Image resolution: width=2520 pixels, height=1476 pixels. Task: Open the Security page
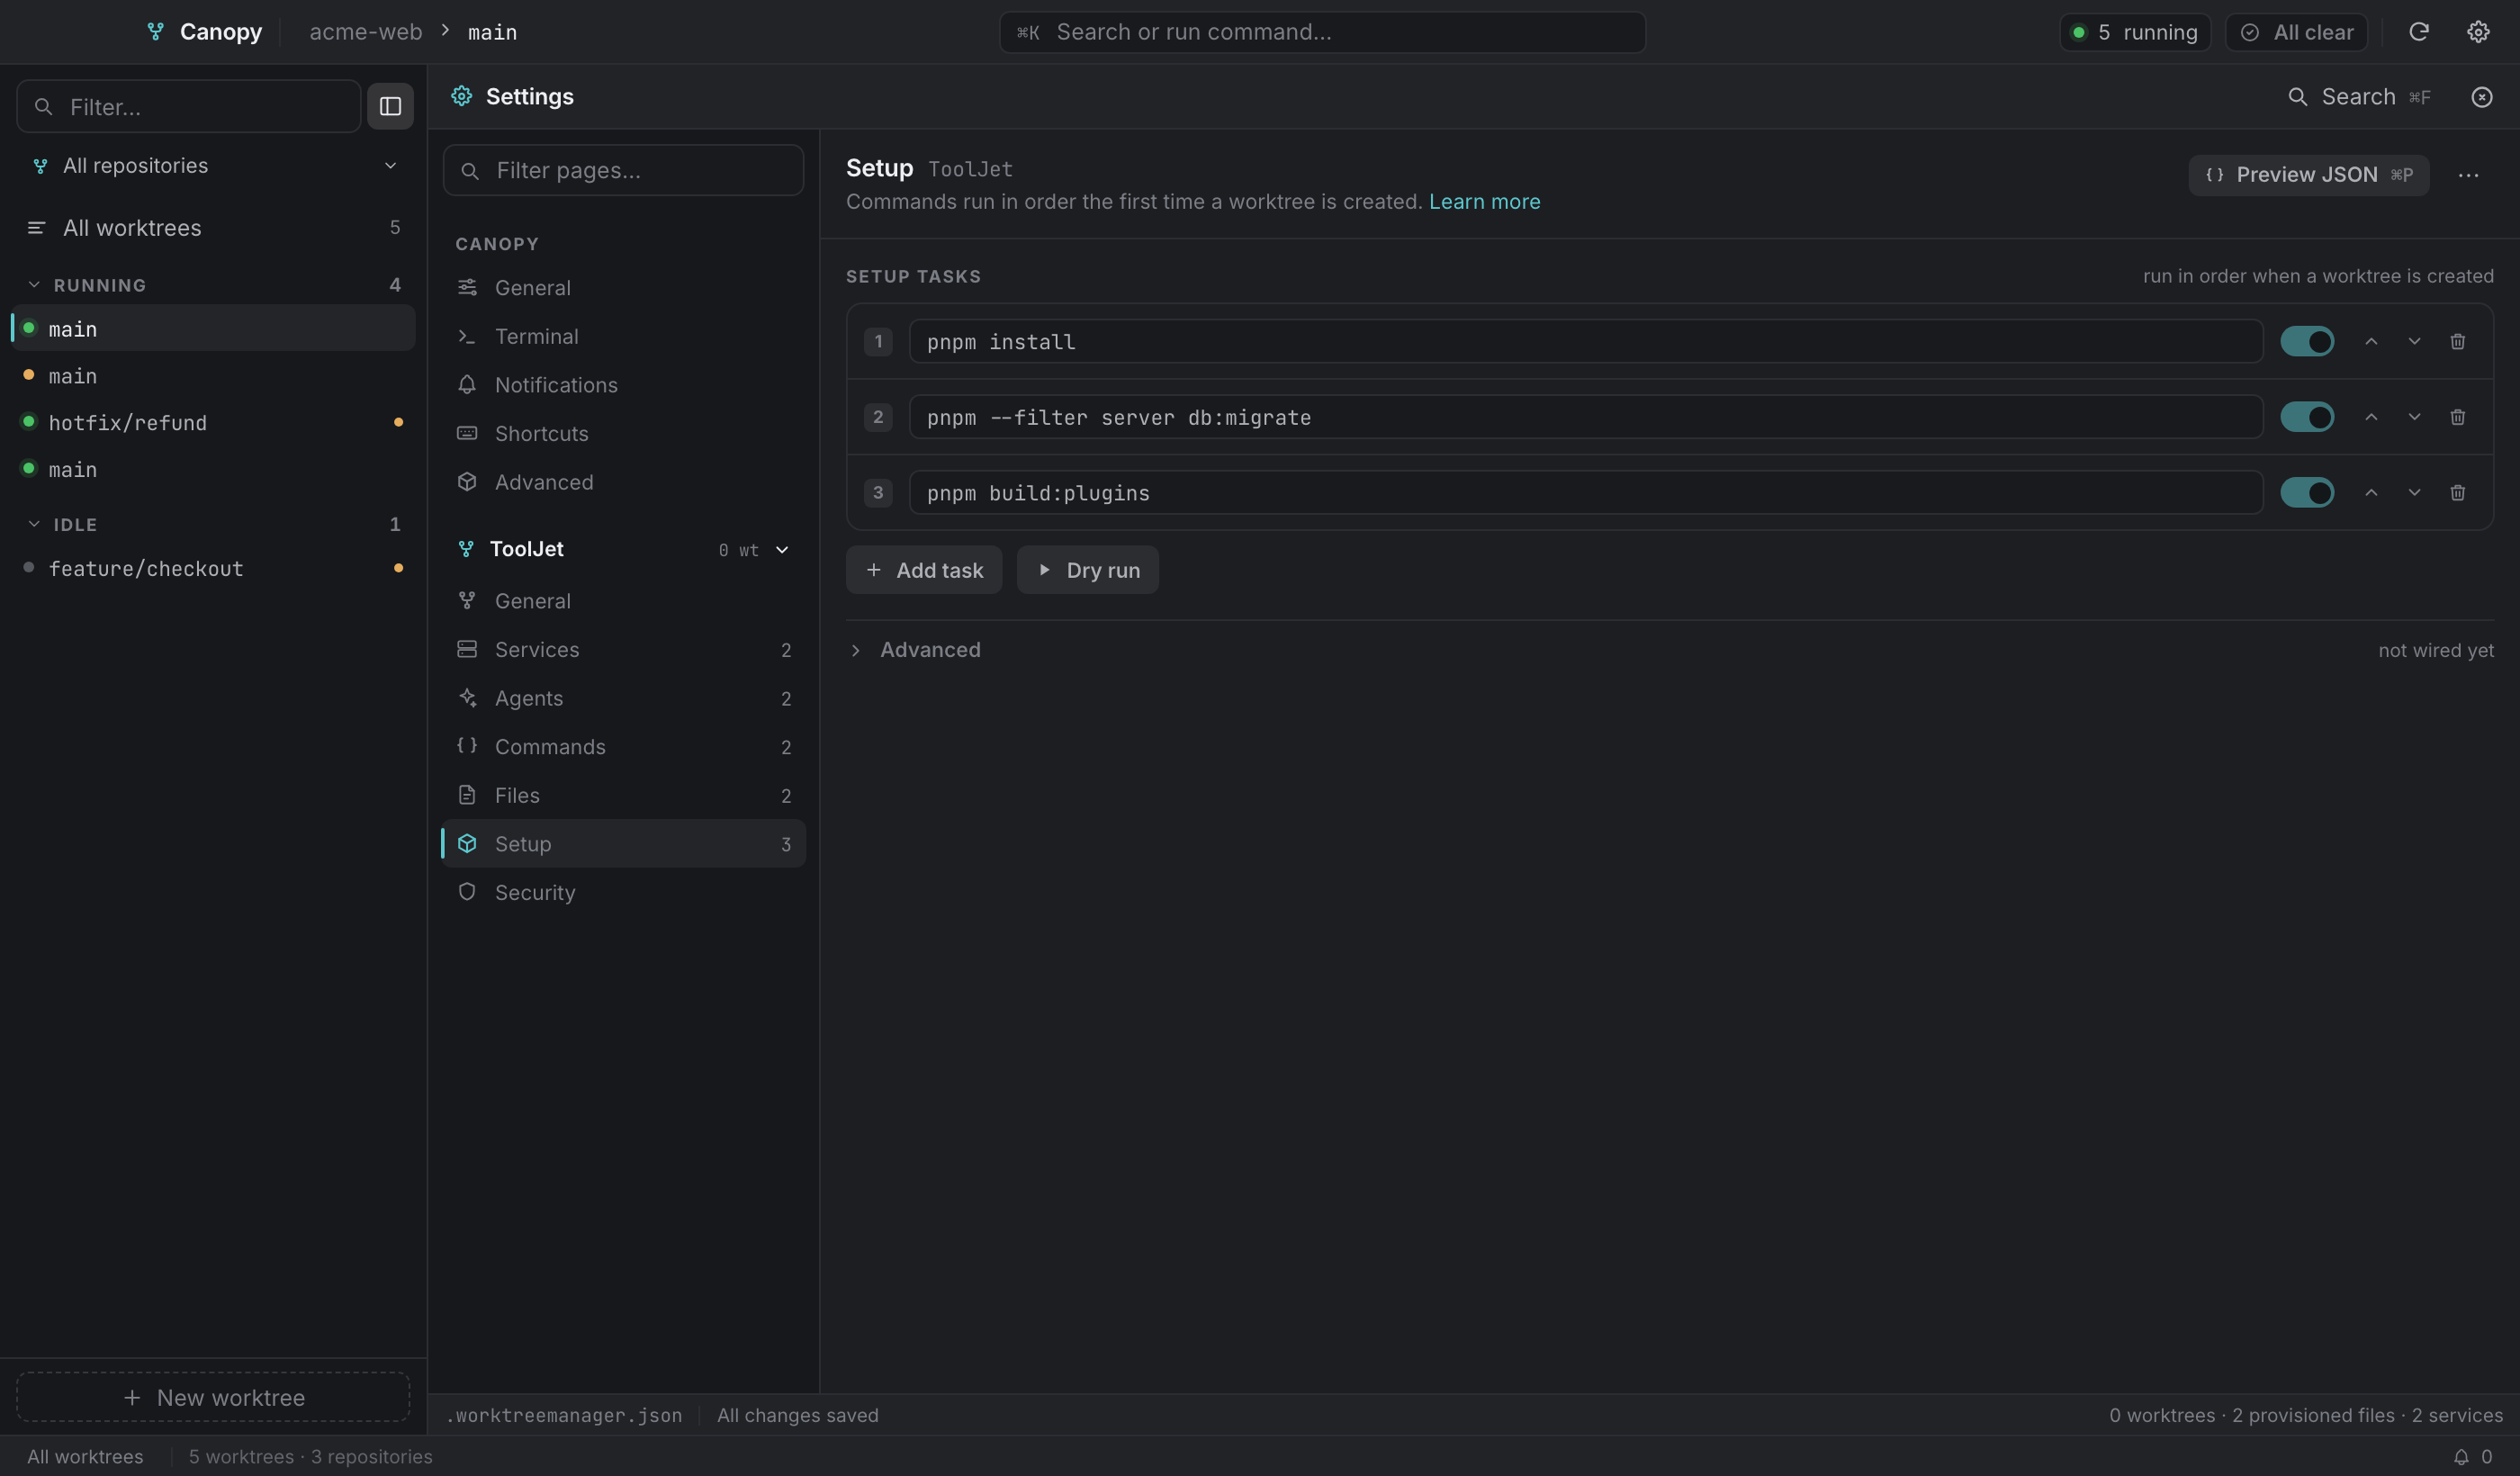coord(623,892)
